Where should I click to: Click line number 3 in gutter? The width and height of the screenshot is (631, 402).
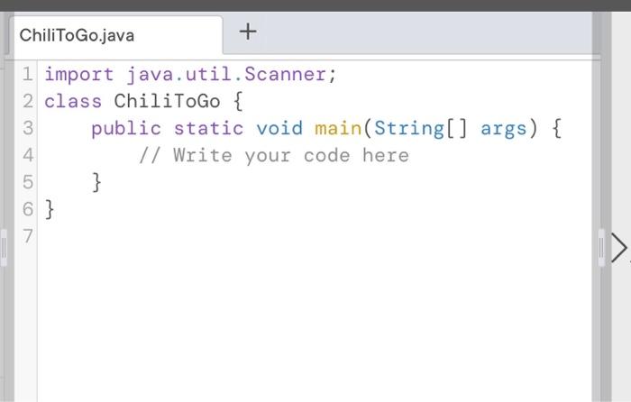[x=27, y=128]
